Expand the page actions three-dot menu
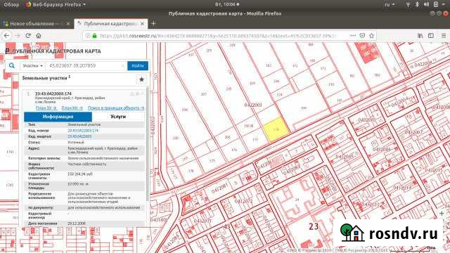 (353, 36)
